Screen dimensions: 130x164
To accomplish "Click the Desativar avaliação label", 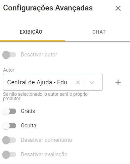I will [x=44, y=154].
